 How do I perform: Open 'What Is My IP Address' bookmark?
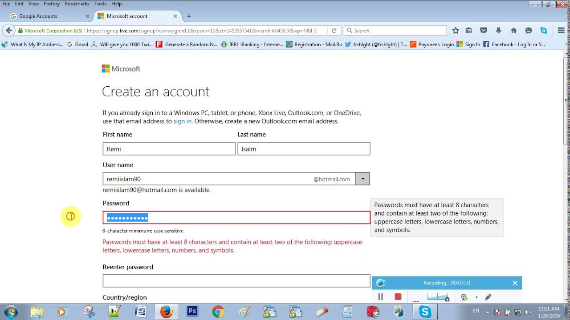pyautogui.click(x=33, y=44)
